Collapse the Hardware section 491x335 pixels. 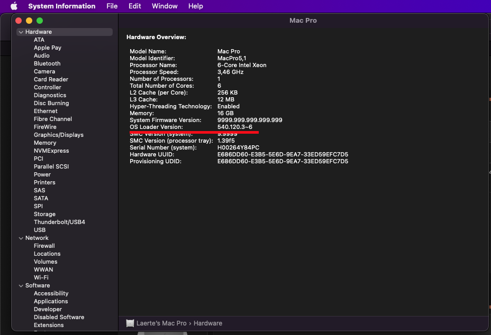click(x=21, y=32)
